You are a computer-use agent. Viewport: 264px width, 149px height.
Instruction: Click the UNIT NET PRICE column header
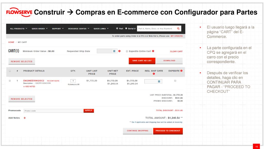[x=113, y=72]
